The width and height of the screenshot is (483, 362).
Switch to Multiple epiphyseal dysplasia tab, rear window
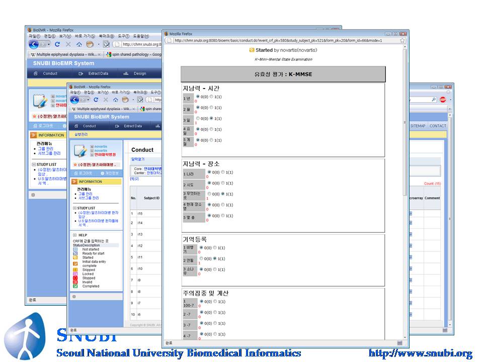tap(65, 54)
